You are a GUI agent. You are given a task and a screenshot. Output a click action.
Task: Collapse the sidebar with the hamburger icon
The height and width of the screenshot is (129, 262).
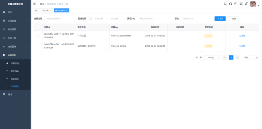click(35, 4)
